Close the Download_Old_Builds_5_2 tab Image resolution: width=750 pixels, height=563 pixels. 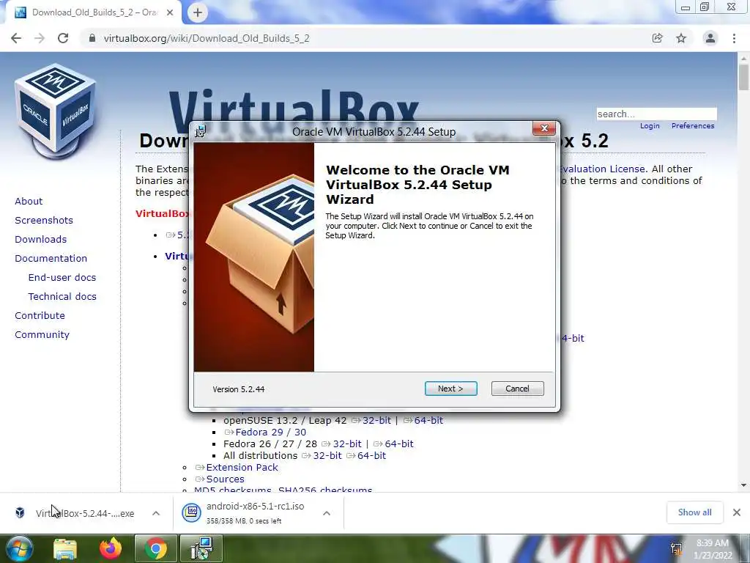pyautogui.click(x=170, y=12)
